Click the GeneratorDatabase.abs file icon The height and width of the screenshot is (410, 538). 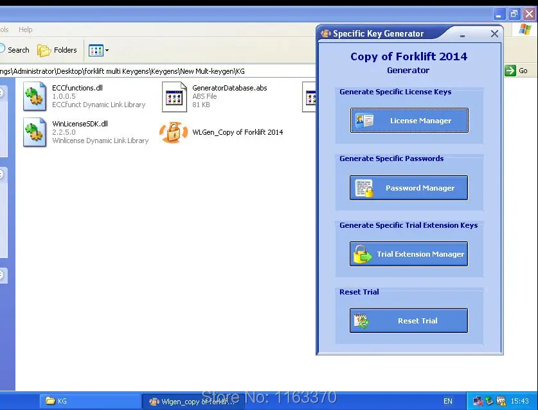174,97
